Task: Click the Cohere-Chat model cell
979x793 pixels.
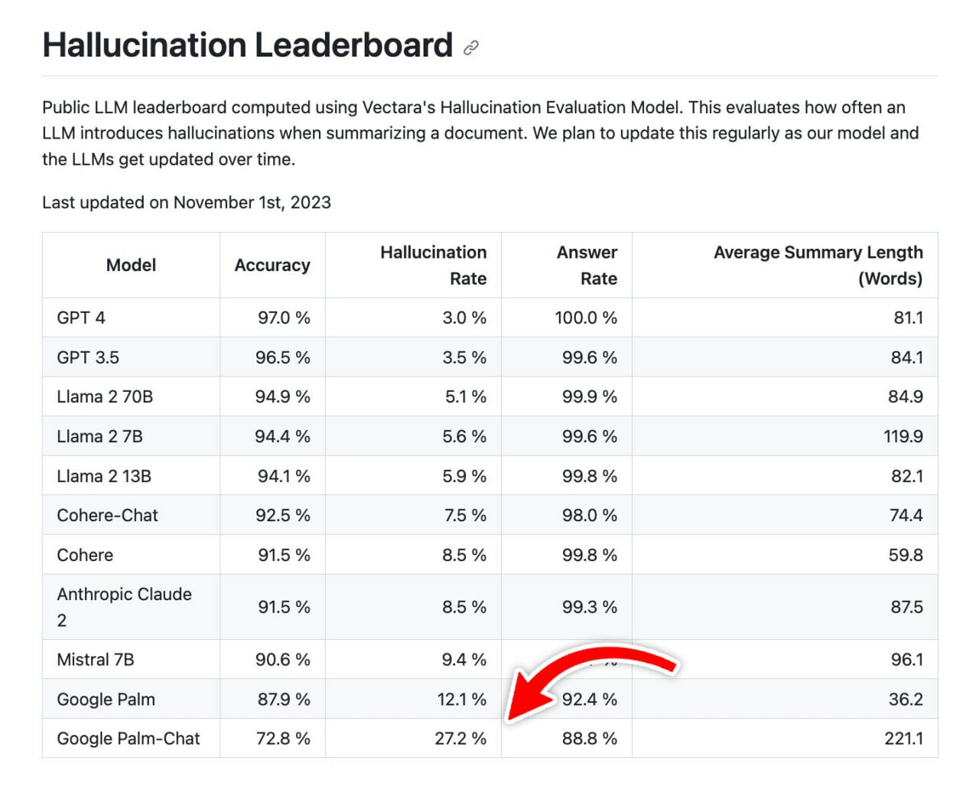Action: tap(131, 515)
